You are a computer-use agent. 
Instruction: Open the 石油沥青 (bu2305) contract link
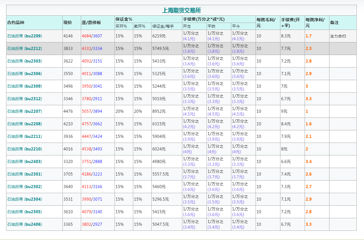click(x=25, y=212)
